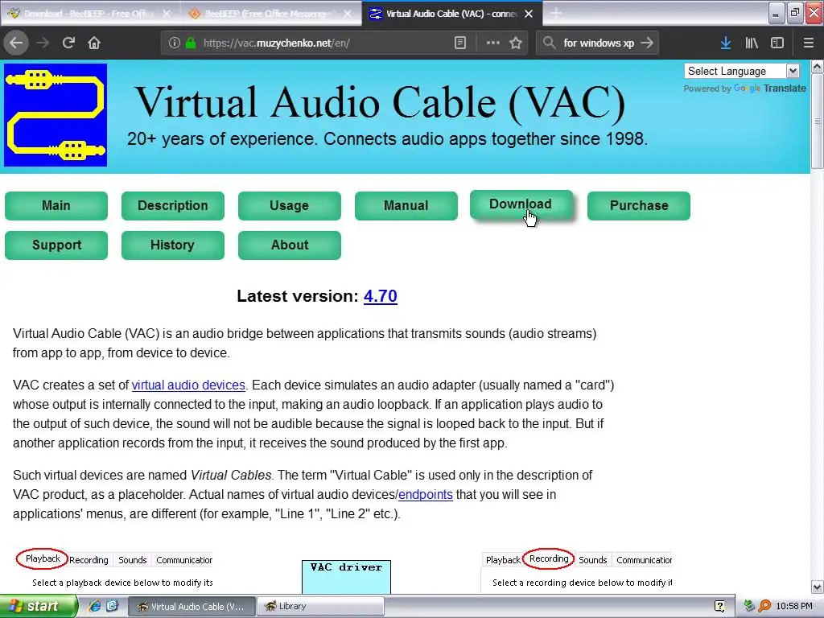The width and height of the screenshot is (824, 618).
Task: Select the Virtual Audio Cable browser tab
Action: coord(452,14)
